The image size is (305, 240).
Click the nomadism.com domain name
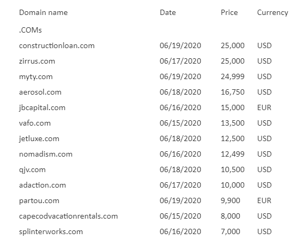coord(45,154)
